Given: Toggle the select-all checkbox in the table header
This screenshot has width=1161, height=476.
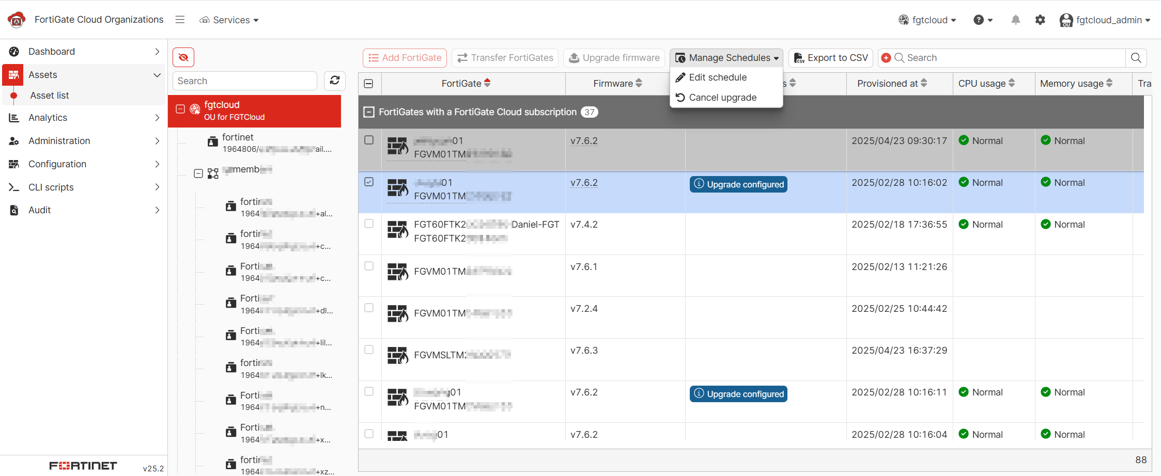Looking at the screenshot, I should 369,84.
